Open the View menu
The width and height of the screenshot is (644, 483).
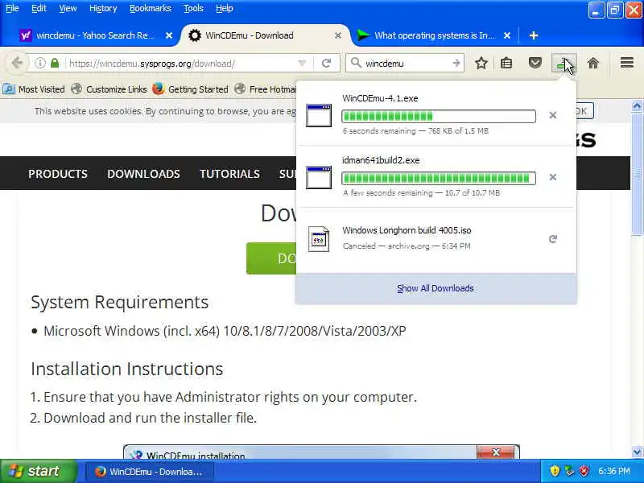[x=68, y=8]
